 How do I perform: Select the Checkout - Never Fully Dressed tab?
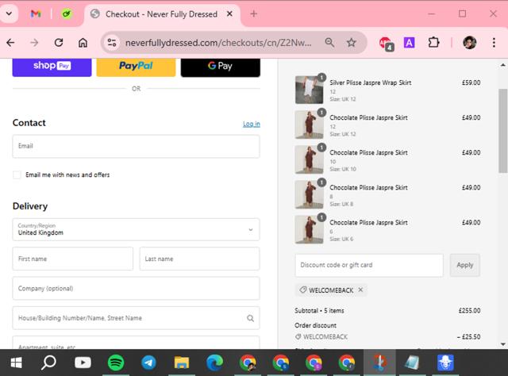click(161, 14)
